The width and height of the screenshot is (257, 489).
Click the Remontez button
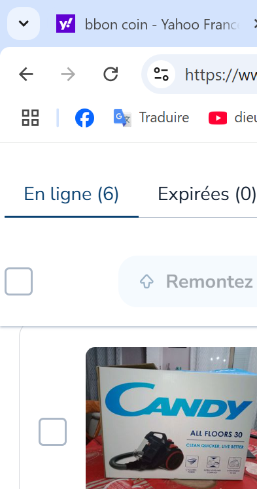pos(188,282)
